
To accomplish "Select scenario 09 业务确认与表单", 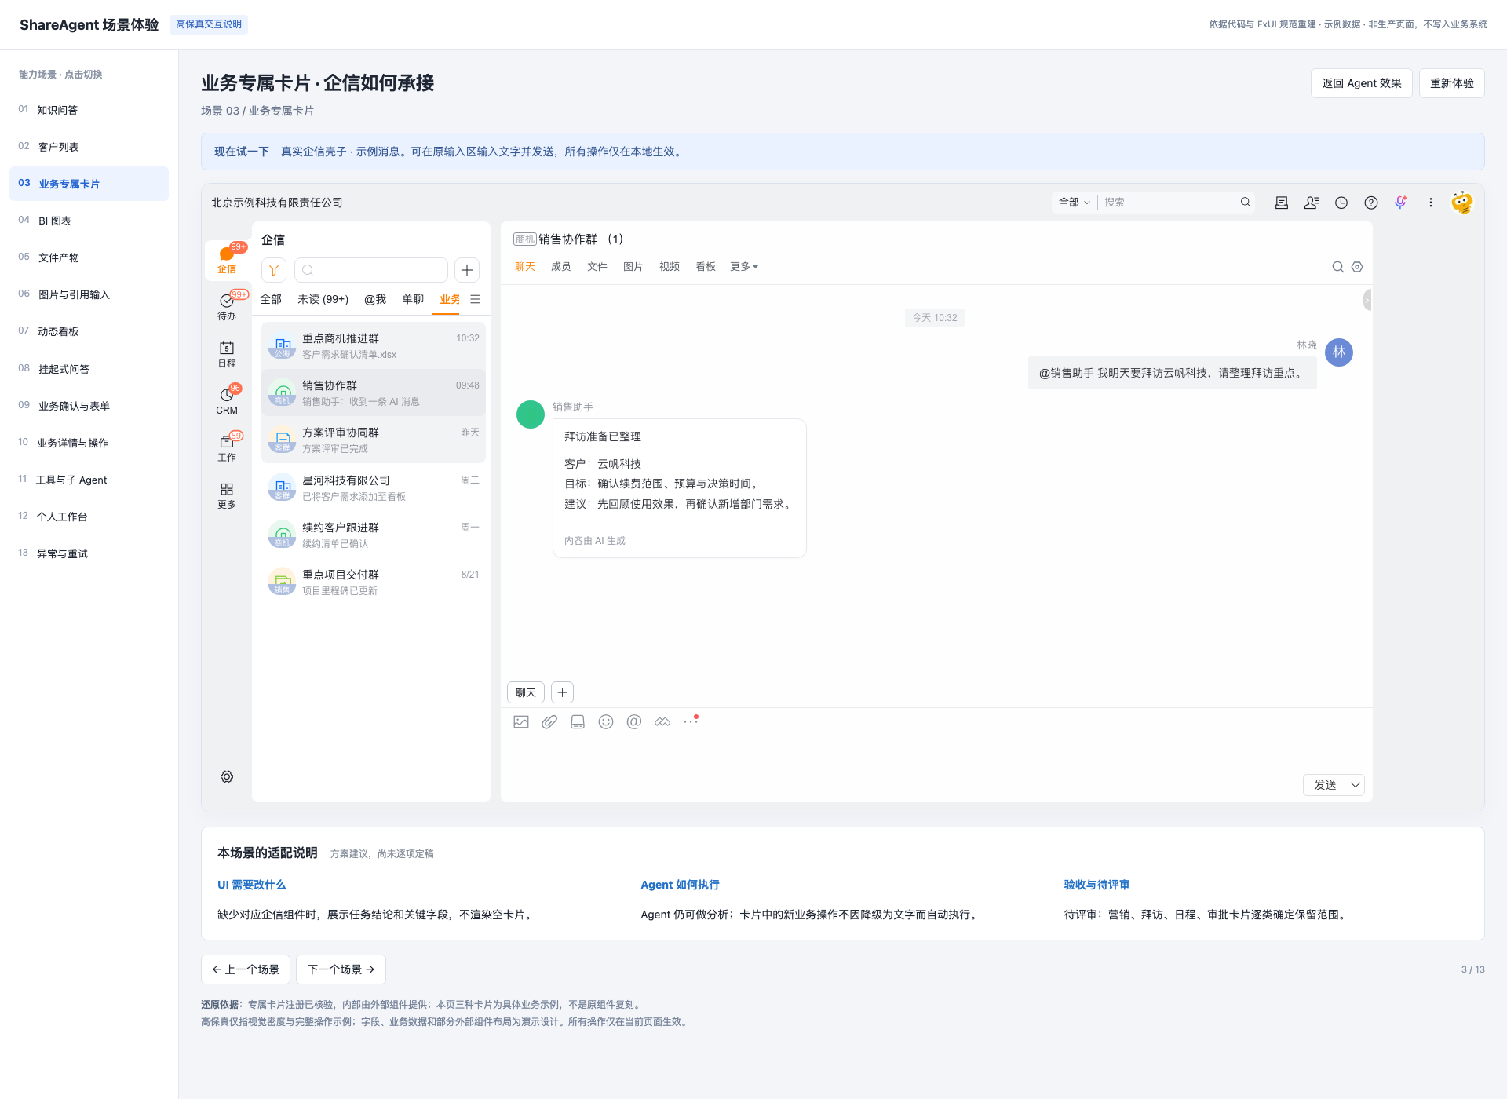I will pos(89,406).
